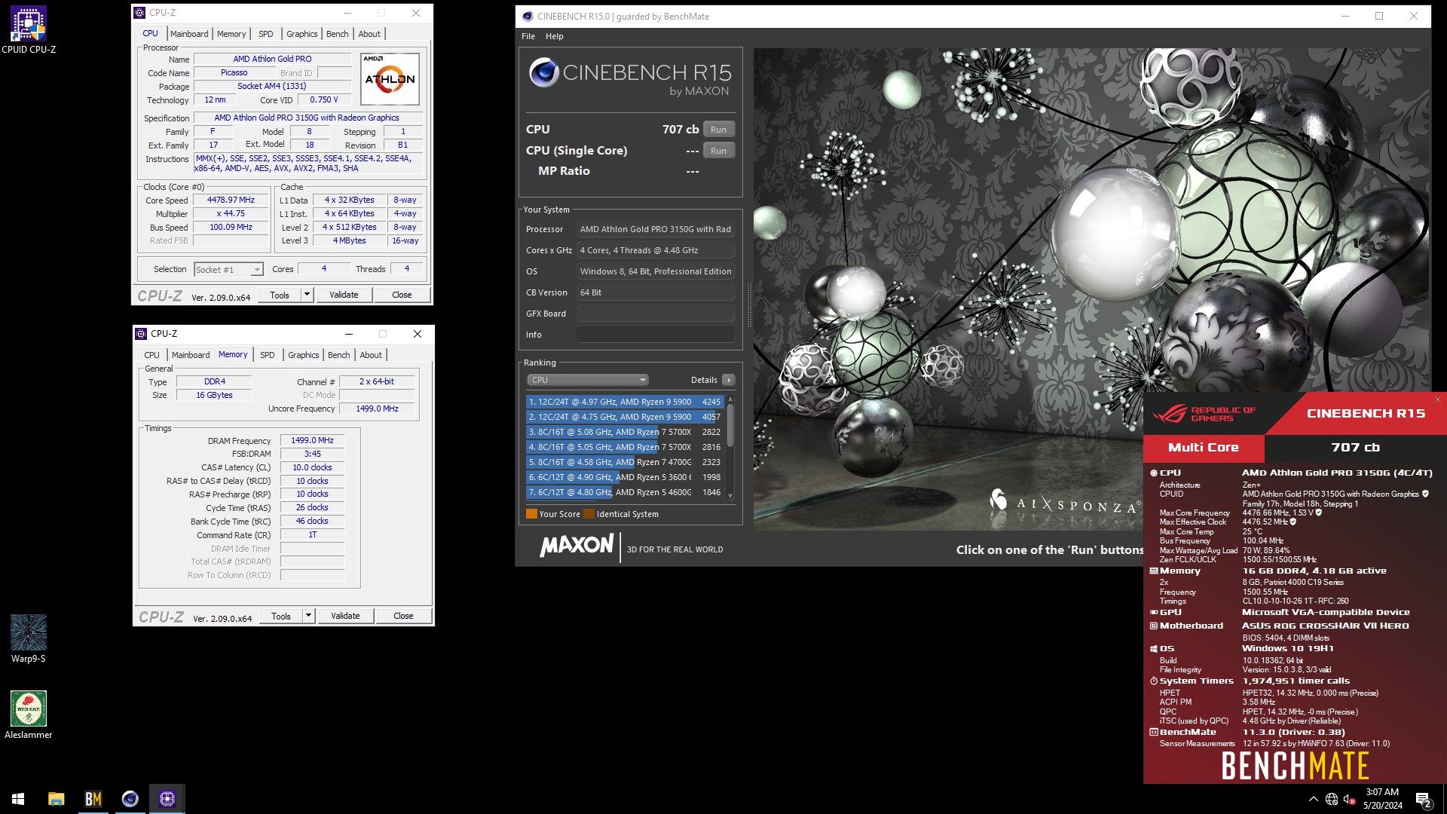
Task: Open BenchMate taskbar icon
Action: click(x=93, y=799)
